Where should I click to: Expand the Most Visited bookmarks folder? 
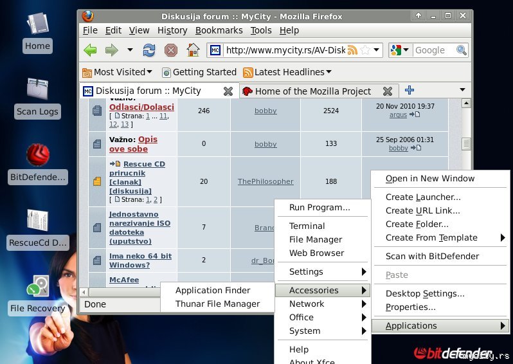point(117,72)
